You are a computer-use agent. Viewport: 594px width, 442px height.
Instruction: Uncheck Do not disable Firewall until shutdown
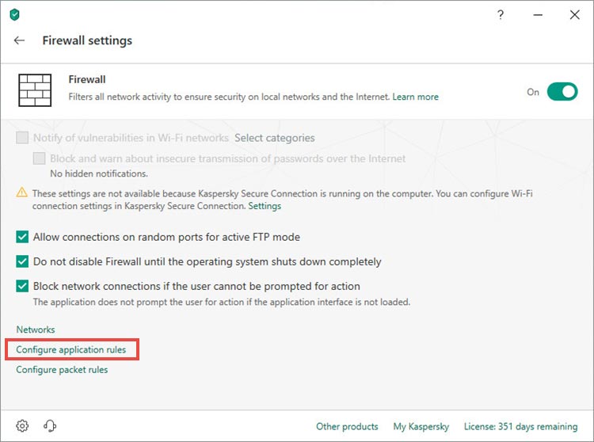[22, 261]
